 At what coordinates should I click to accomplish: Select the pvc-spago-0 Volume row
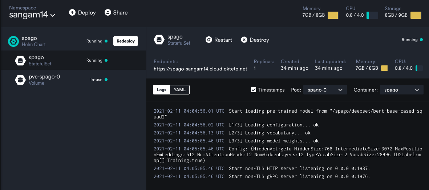point(73,80)
